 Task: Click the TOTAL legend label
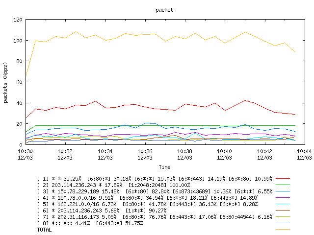[44, 230]
